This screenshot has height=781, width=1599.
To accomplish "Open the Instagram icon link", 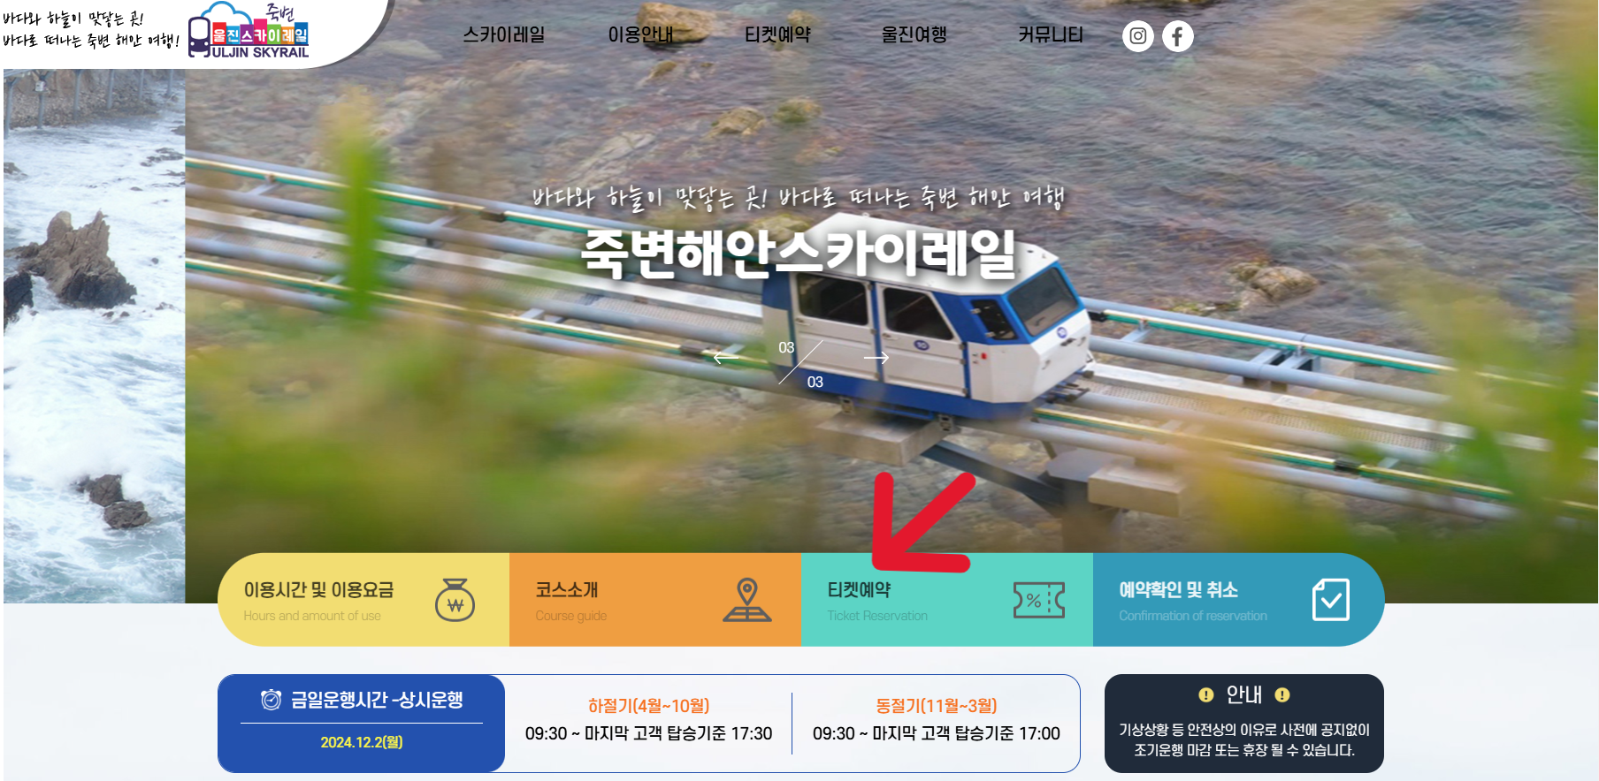I will click(1138, 36).
